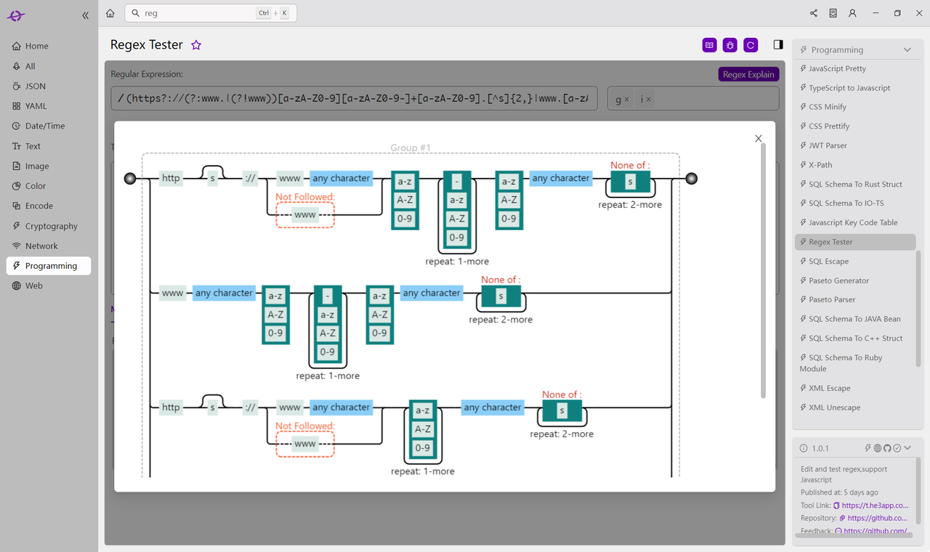Click the diagram dialog vertical scrollbar
Image resolution: width=930 pixels, height=552 pixels.
click(763, 270)
